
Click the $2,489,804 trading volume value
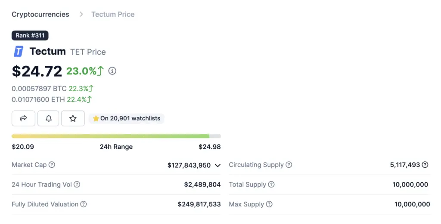click(202, 184)
